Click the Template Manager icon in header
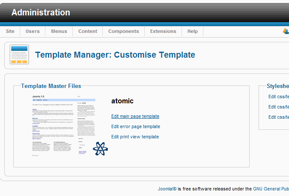289x196 pixels. tap(19, 55)
